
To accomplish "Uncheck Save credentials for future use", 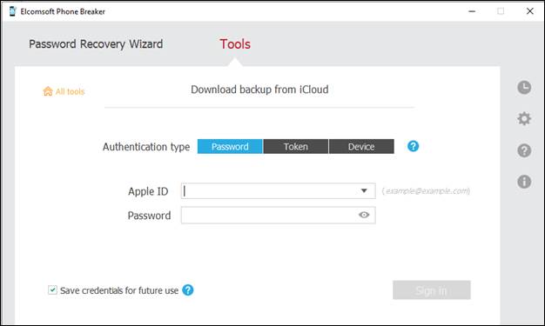I will pos(52,289).
